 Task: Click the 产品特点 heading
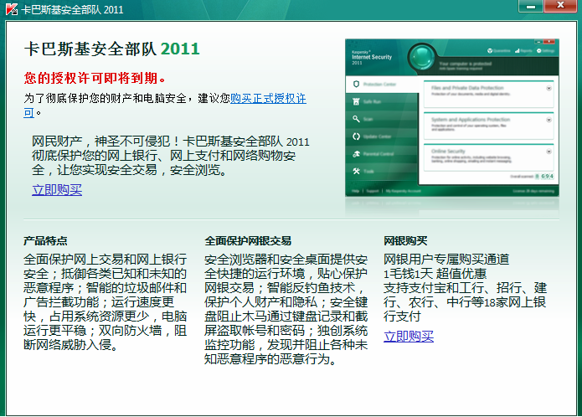(x=45, y=241)
